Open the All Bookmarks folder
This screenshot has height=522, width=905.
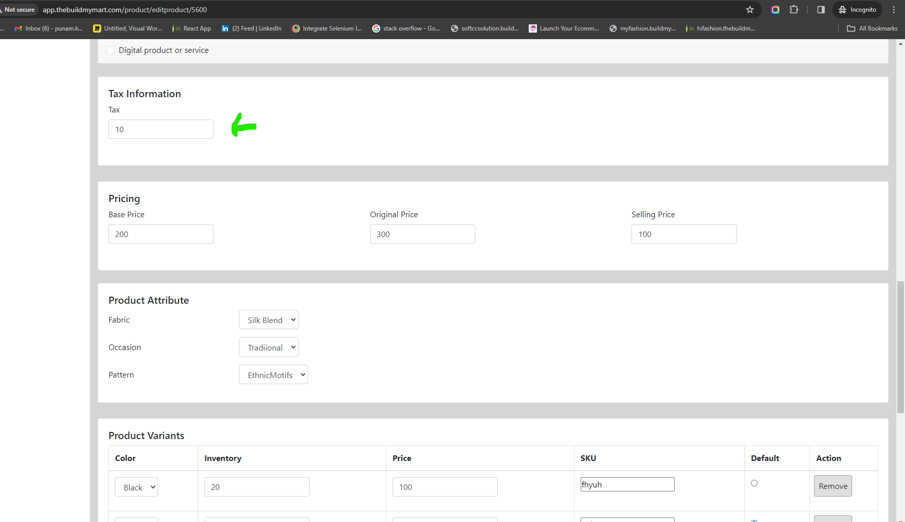point(872,28)
